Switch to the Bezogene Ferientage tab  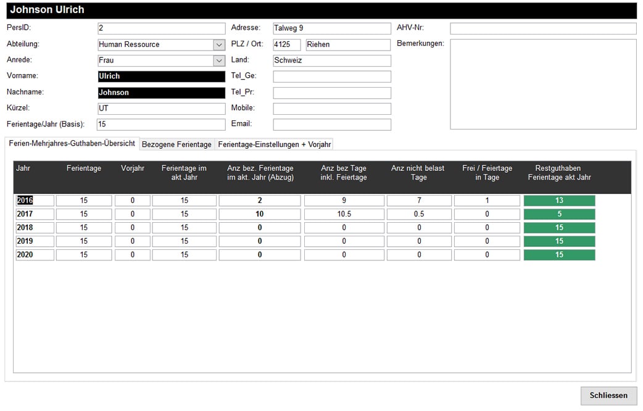[176, 144]
